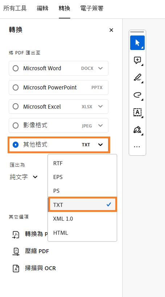165x297 pixels.
Task: Click the 壓縮 PDF icon
Action: [16, 251]
